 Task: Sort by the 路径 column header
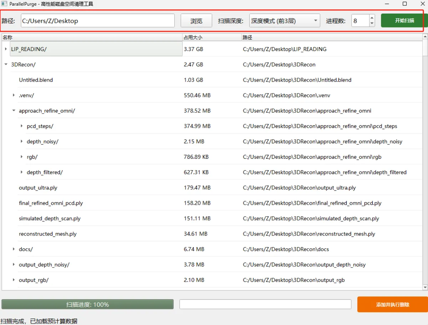(332, 37)
